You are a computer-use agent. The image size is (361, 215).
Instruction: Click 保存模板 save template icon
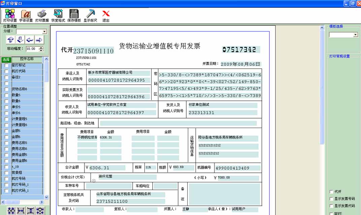click(x=74, y=16)
